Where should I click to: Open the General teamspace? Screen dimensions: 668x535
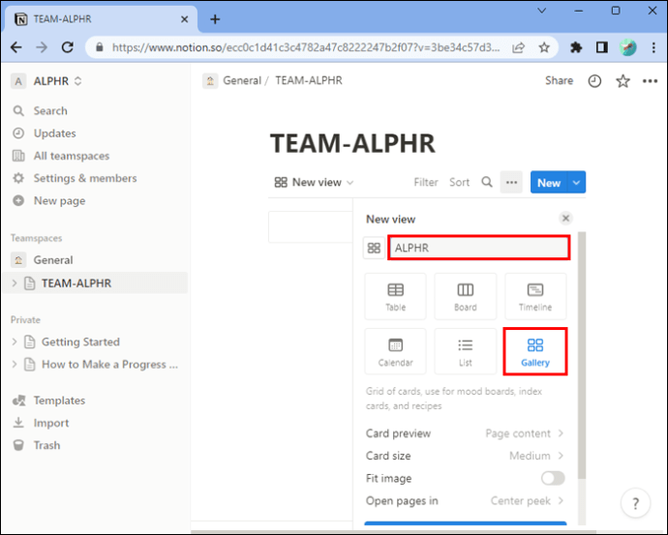click(x=53, y=260)
